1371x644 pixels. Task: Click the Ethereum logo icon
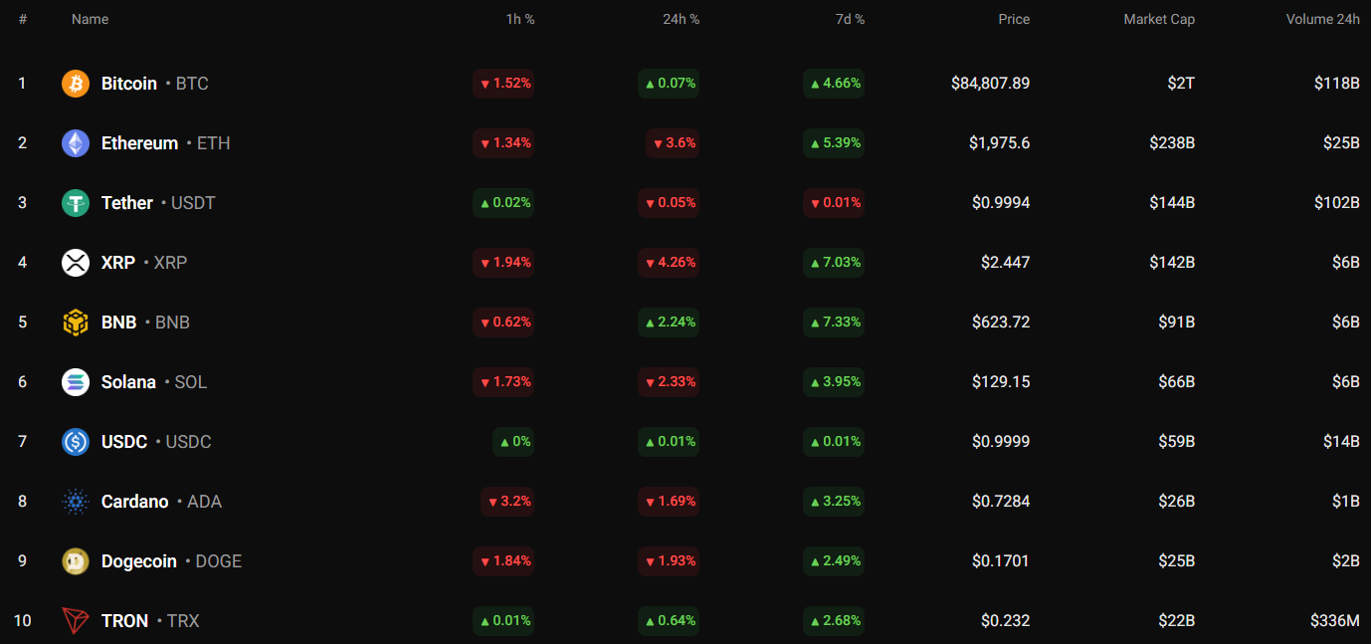[76, 143]
